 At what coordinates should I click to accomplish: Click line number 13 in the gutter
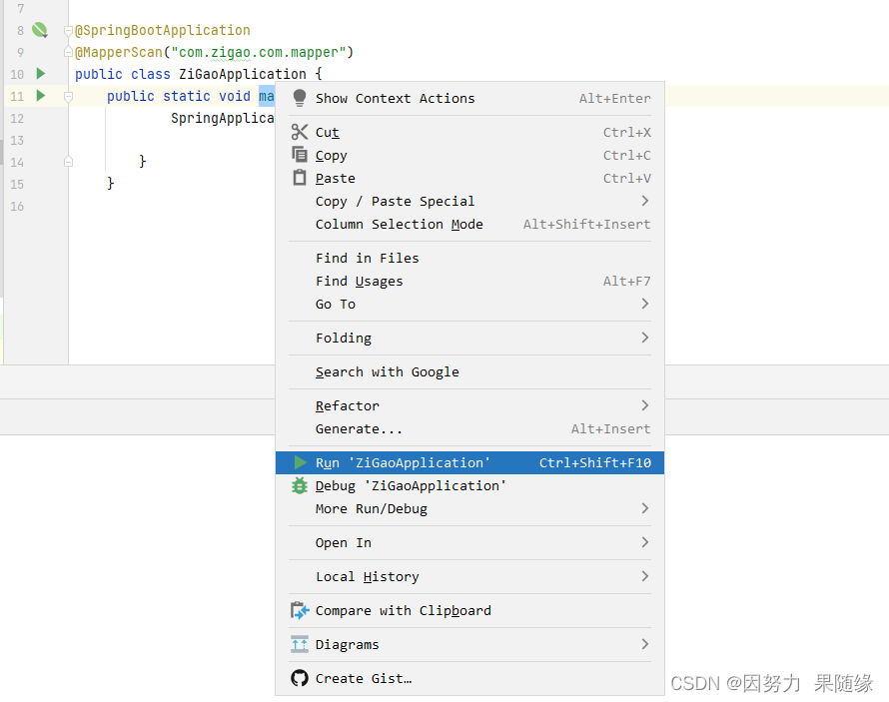coord(17,141)
